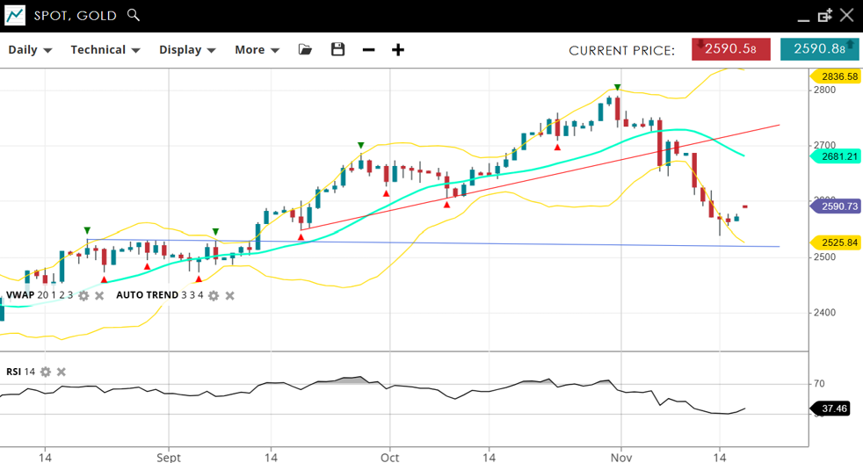Open VWAP indicator settings gear

click(x=83, y=295)
